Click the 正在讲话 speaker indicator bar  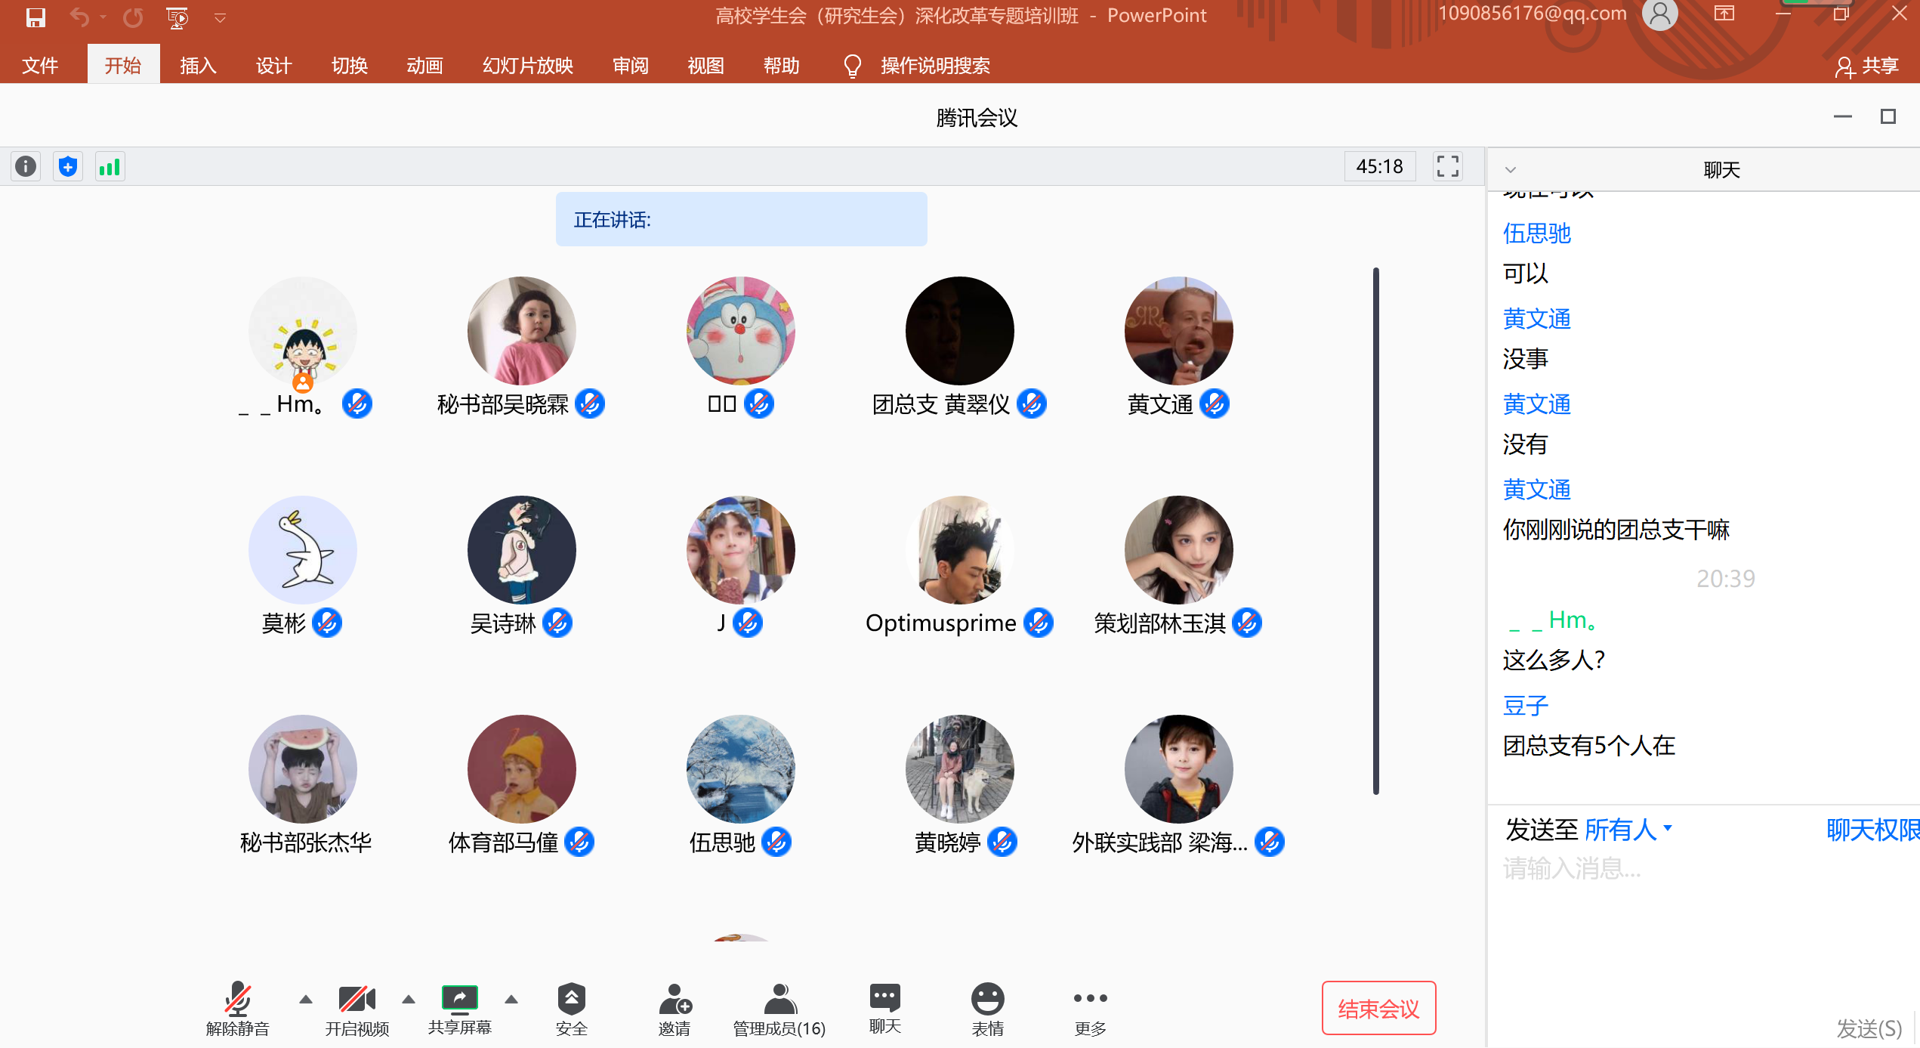[x=742, y=219]
